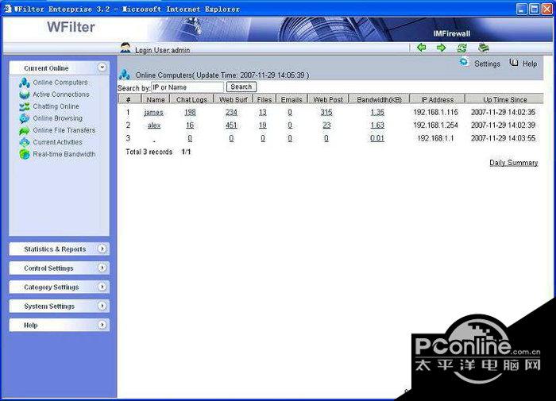This screenshot has width=556, height=401.
Task: Open Online Browsing link
Action: click(x=58, y=118)
